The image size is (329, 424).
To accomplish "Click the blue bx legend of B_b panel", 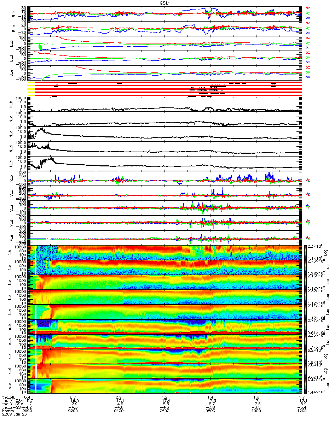I will (308, 17).
